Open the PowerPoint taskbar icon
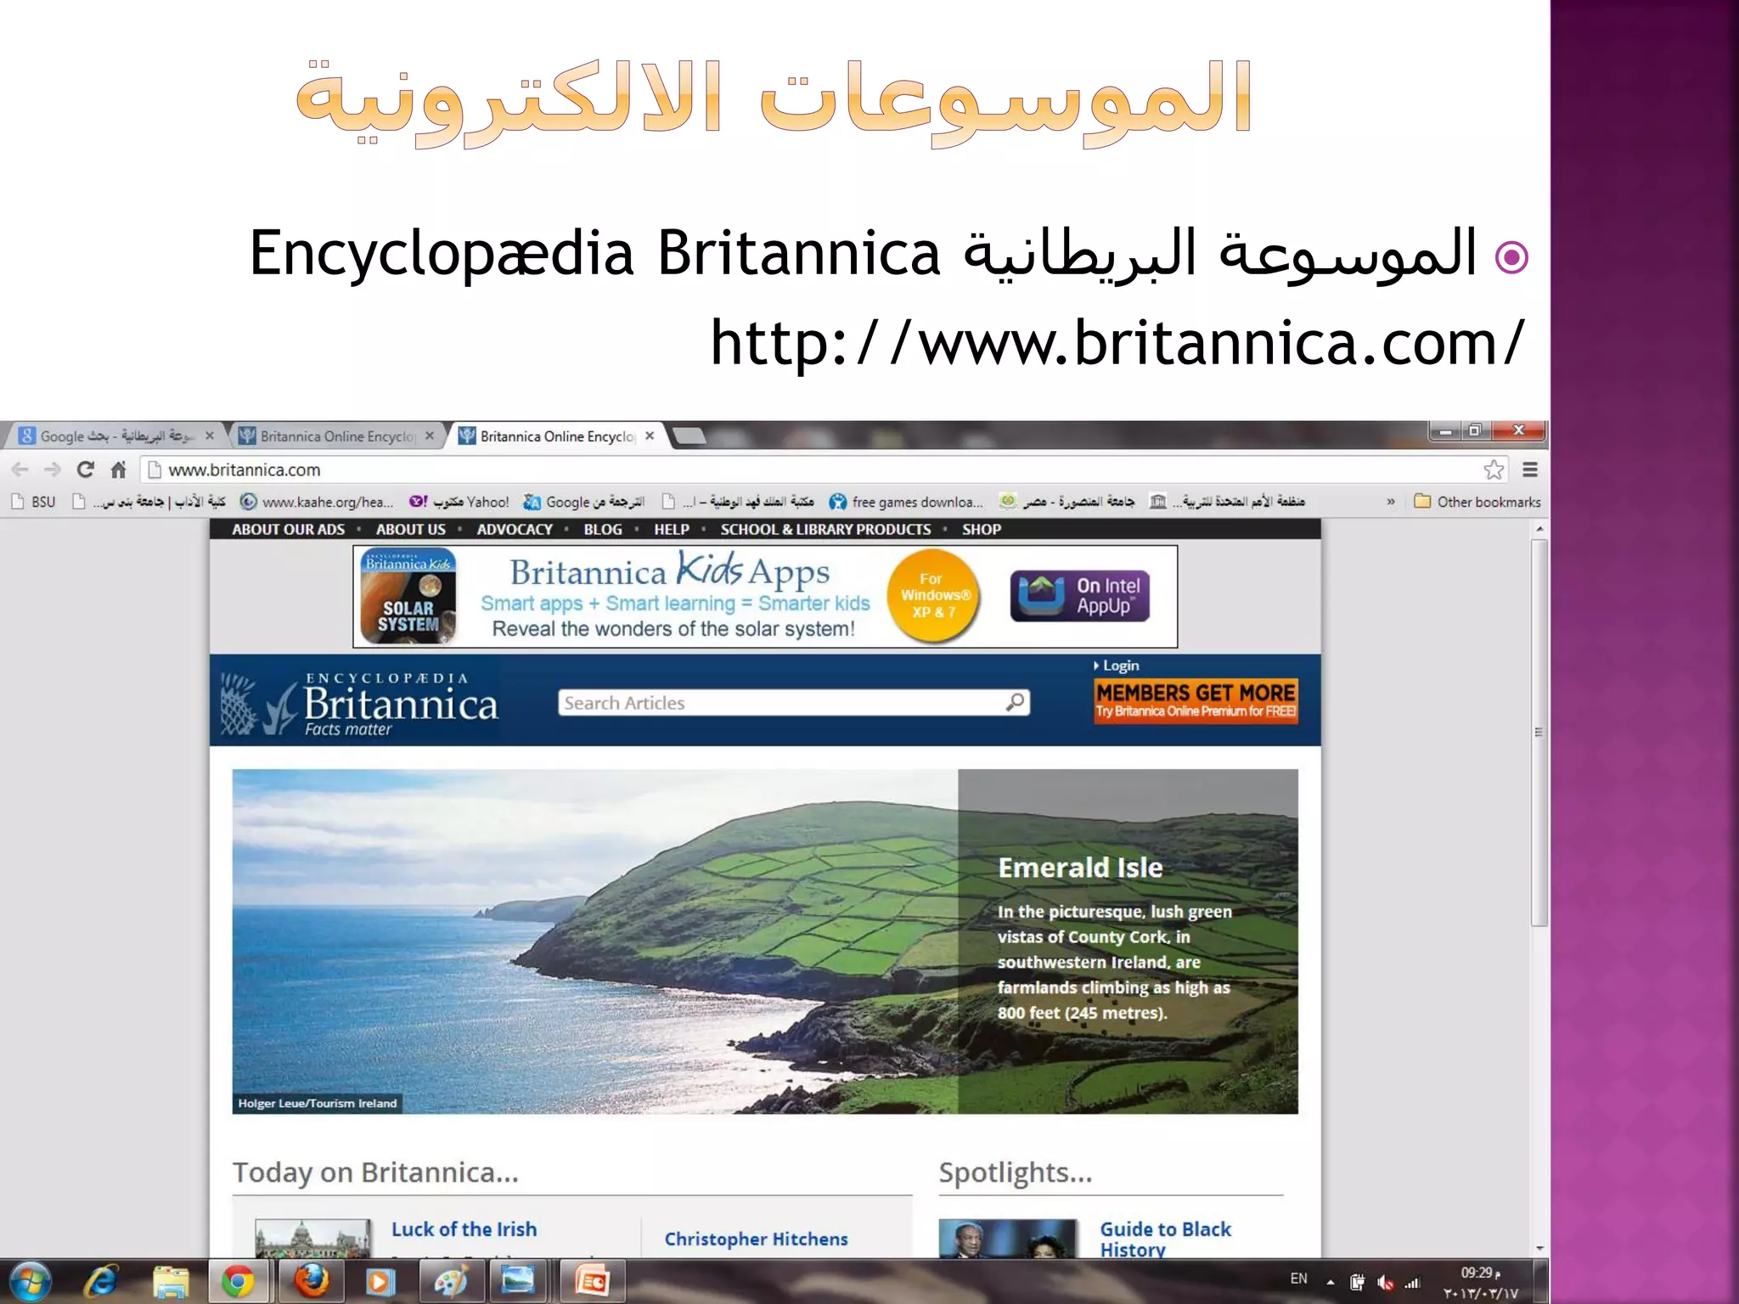The height and width of the screenshot is (1304, 1739). click(x=592, y=1281)
